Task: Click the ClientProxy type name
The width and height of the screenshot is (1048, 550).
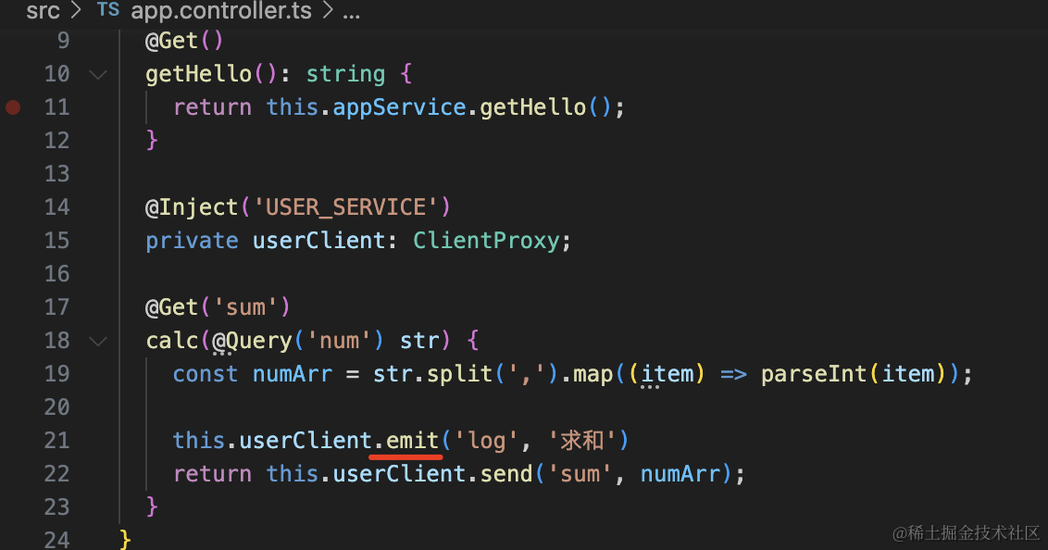Action: (486, 241)
